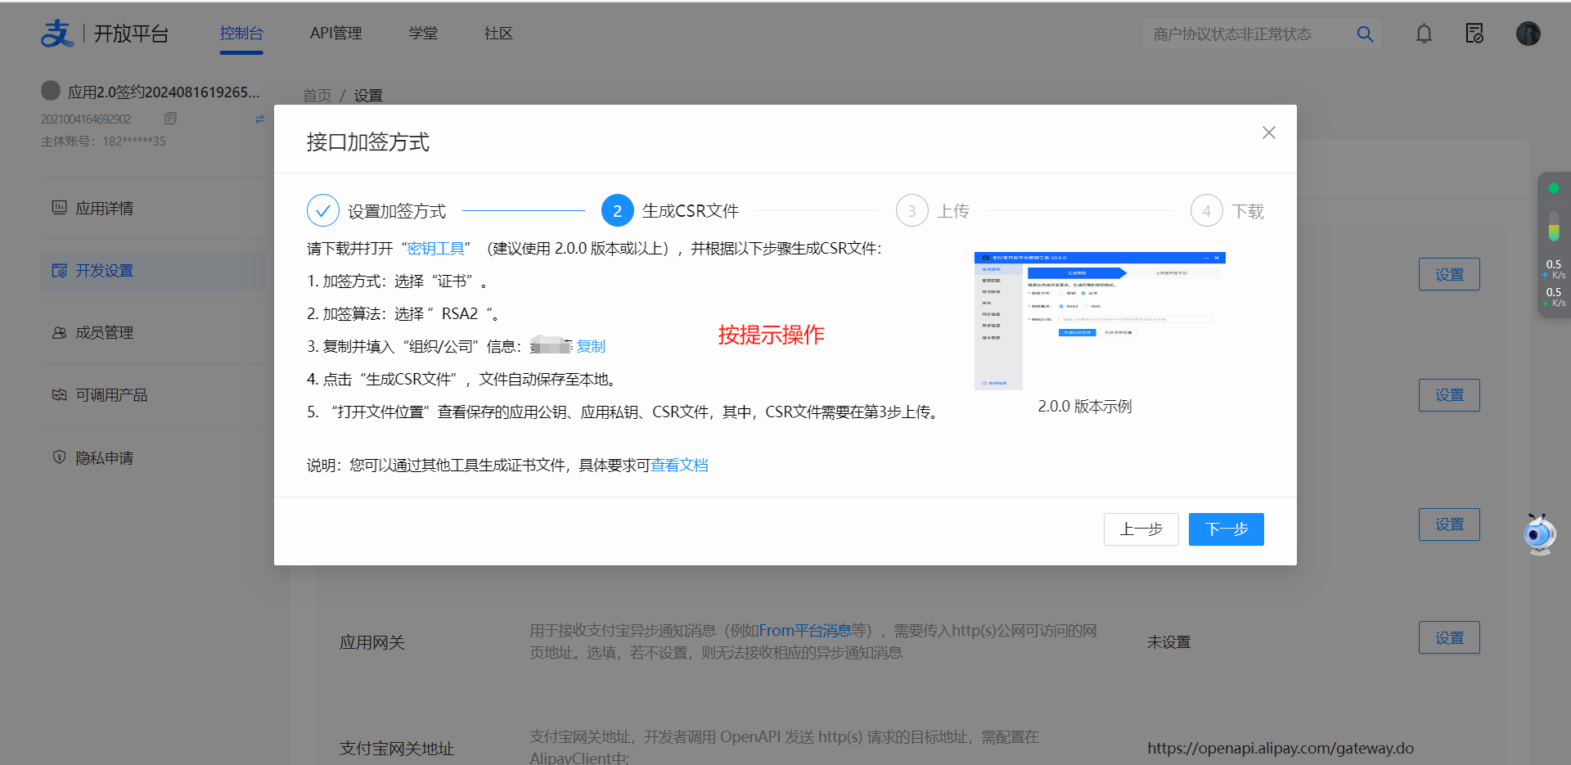Open the 密钥工具 download link

[435, 249]
